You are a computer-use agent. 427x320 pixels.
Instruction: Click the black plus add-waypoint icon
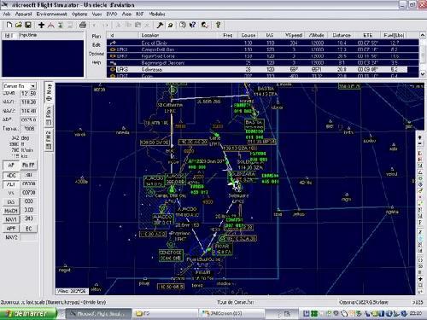tap(41, 25)
